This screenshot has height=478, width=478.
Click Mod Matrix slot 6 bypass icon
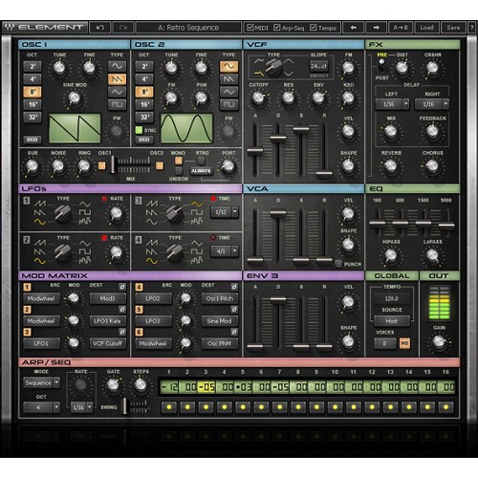pos(234,332)
